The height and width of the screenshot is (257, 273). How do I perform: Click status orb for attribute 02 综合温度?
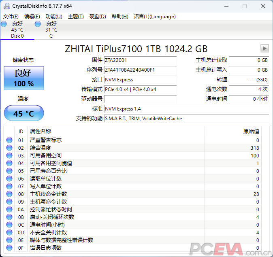pos(9,148)
